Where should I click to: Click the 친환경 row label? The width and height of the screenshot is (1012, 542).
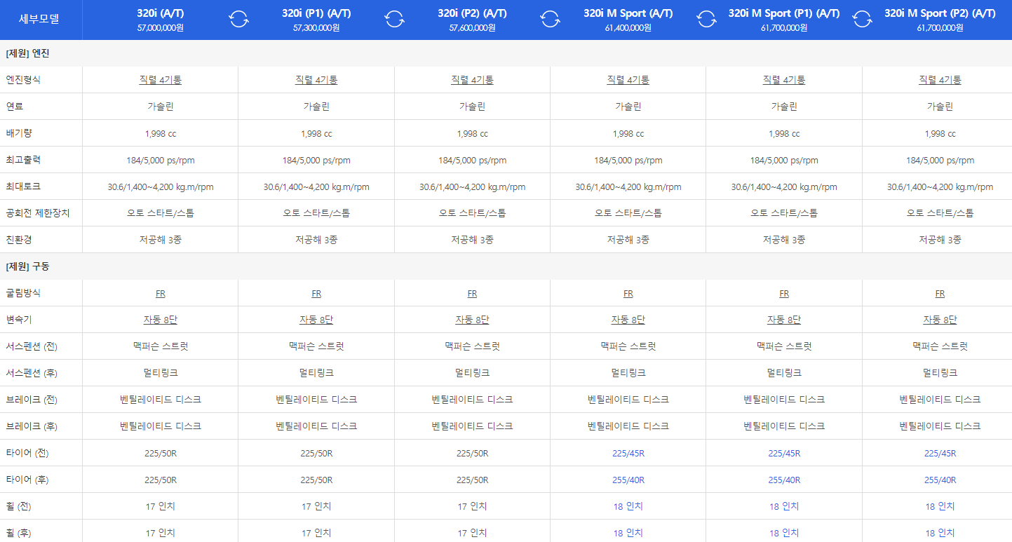18,240
